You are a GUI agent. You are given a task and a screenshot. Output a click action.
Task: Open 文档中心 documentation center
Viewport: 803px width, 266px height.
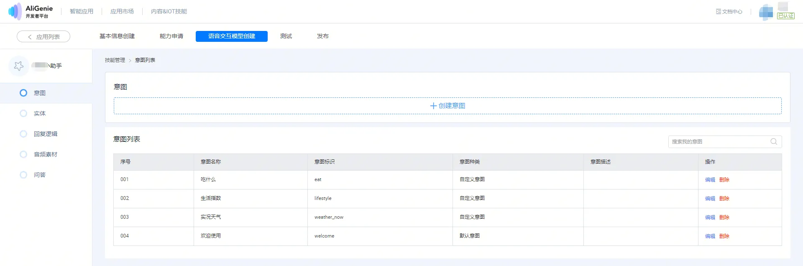coord(729,12)
